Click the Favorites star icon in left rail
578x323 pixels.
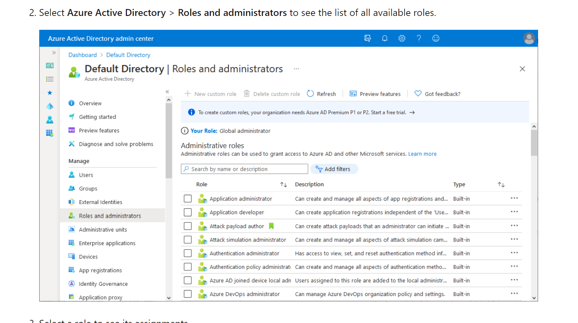pos(50,93)
